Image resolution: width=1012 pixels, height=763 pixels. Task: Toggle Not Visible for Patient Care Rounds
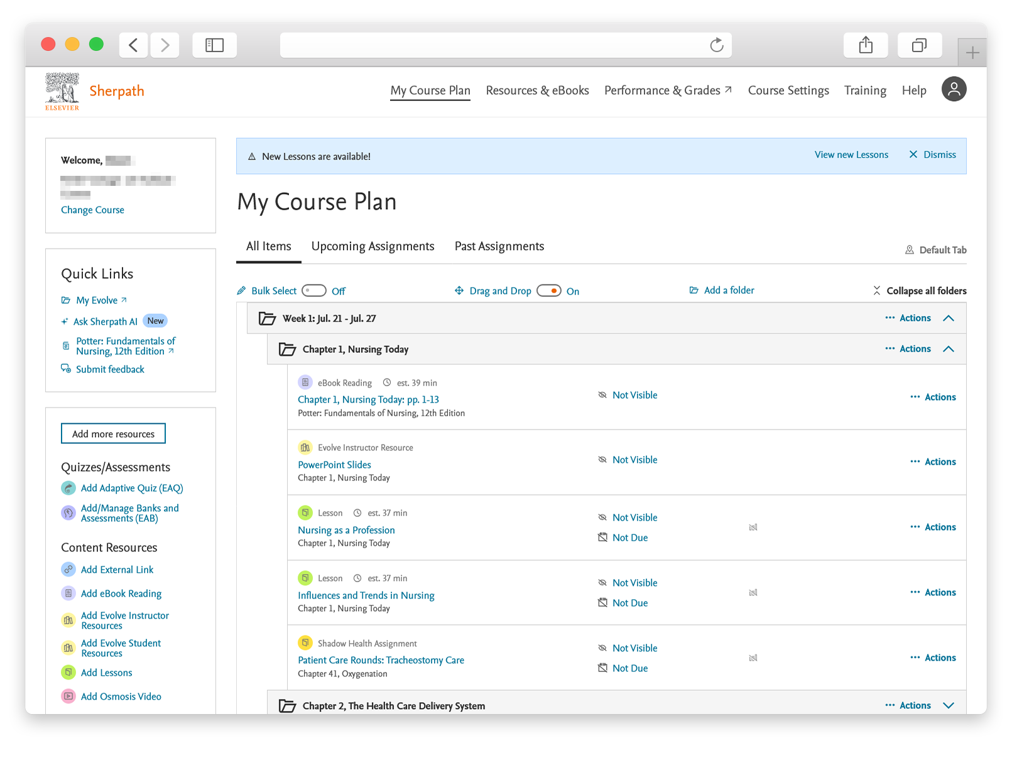coord(628,648)
